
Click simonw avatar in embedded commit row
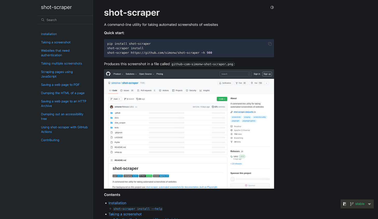112,107
